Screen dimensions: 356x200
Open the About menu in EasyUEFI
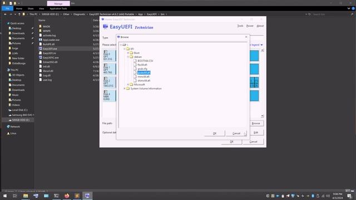point(260,26)
